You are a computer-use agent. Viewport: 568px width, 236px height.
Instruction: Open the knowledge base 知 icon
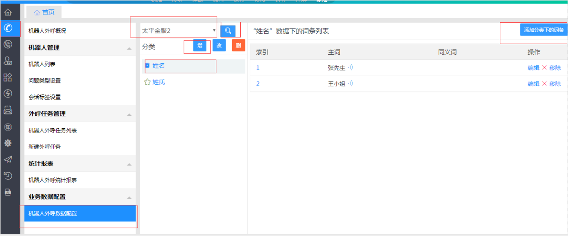[8, 127]
